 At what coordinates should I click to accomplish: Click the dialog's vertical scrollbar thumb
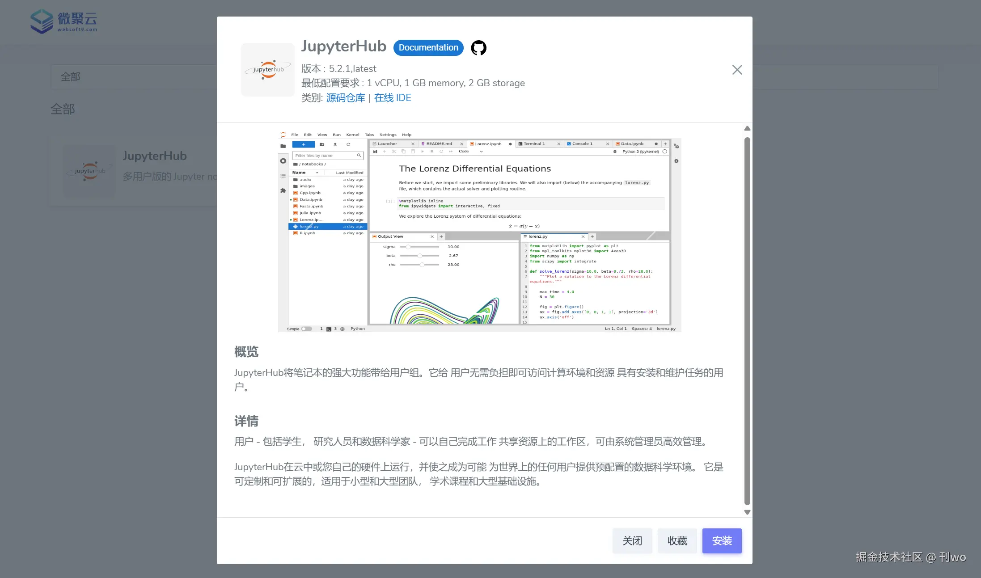pyautogui.click(x=747, y=320)
